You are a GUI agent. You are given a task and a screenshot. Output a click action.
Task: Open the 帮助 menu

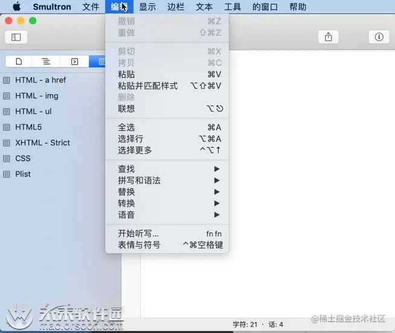[298, 7]
